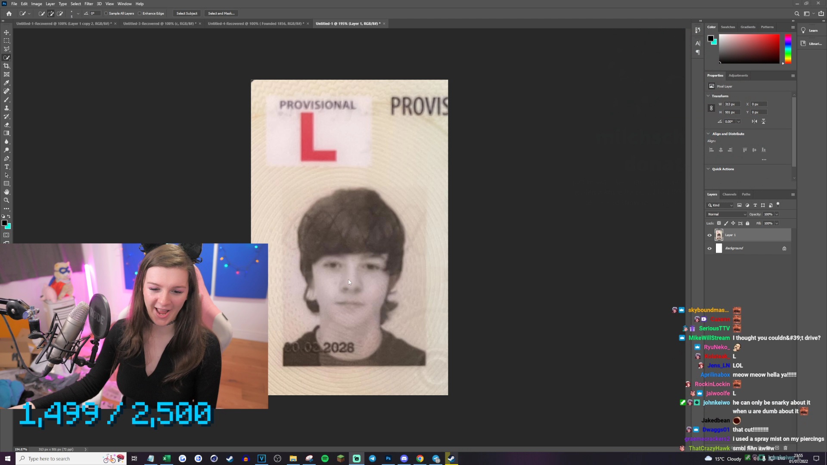Select the Hand tool

tap(6, 192)
